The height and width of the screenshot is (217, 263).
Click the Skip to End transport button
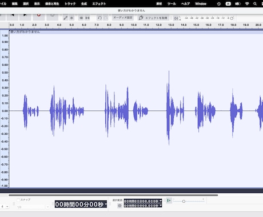pyautogui.click(x=25, y=17)
